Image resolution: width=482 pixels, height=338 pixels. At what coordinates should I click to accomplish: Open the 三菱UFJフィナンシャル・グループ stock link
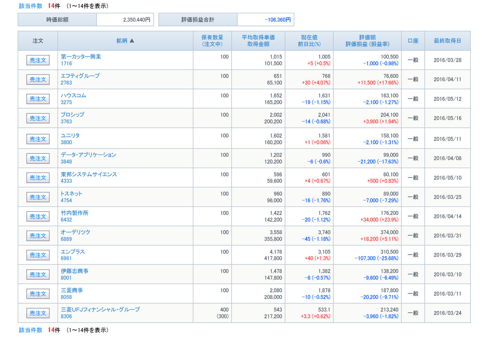tap(100, 309)
